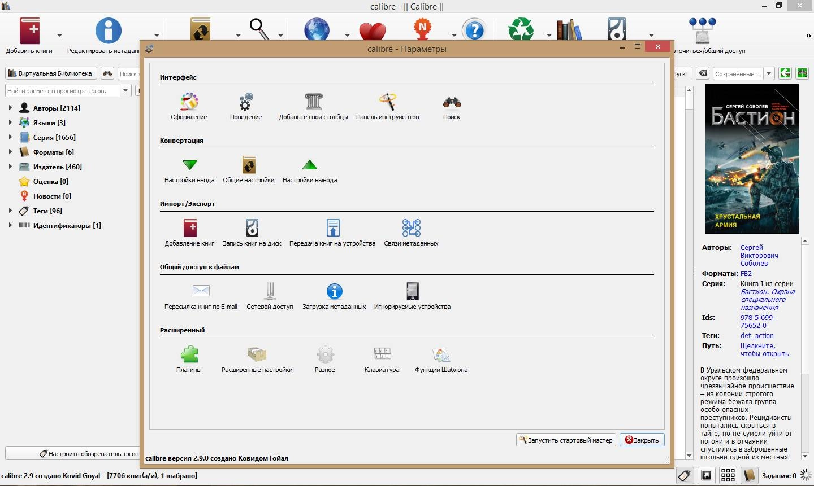Open Оформление (Look & Feel) settings
814x486 pixels.
189,107
